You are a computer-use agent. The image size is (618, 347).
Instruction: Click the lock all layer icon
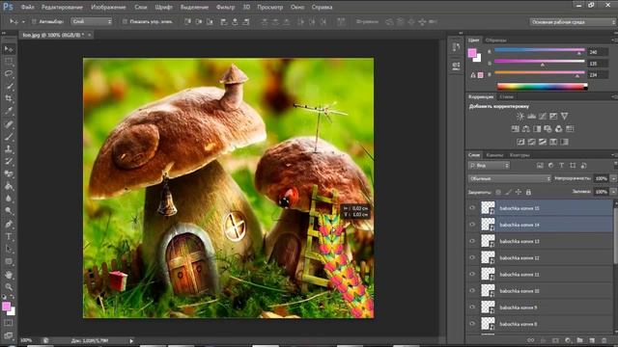[528, 192]
